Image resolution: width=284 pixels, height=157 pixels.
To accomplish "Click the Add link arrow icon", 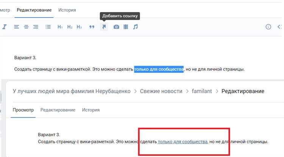I will point(104,27).
